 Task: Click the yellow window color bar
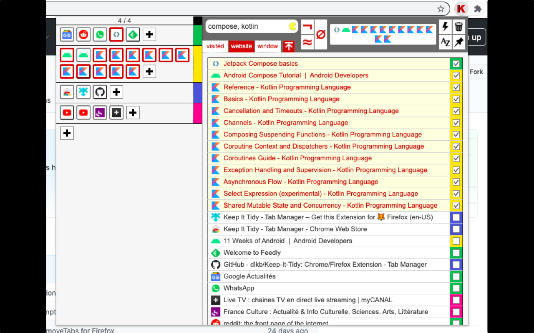[198, 64]
